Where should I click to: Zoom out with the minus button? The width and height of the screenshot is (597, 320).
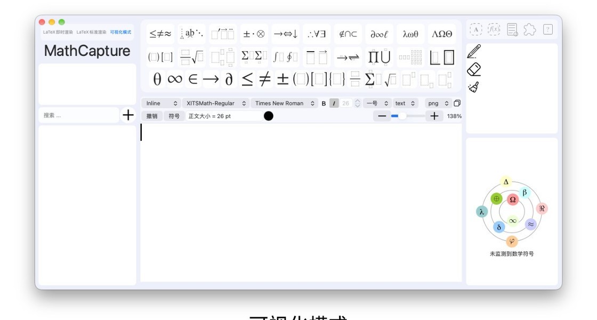382,116
